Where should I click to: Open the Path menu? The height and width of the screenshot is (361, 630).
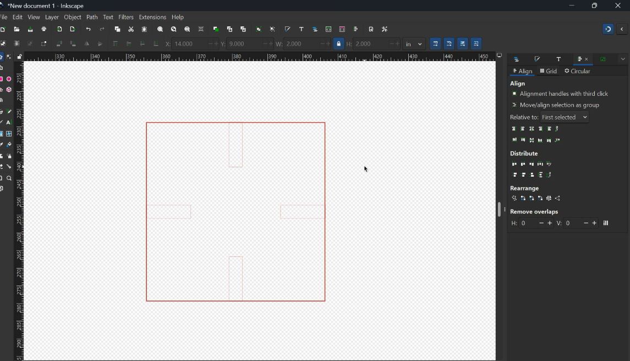[x=92, y=17]
